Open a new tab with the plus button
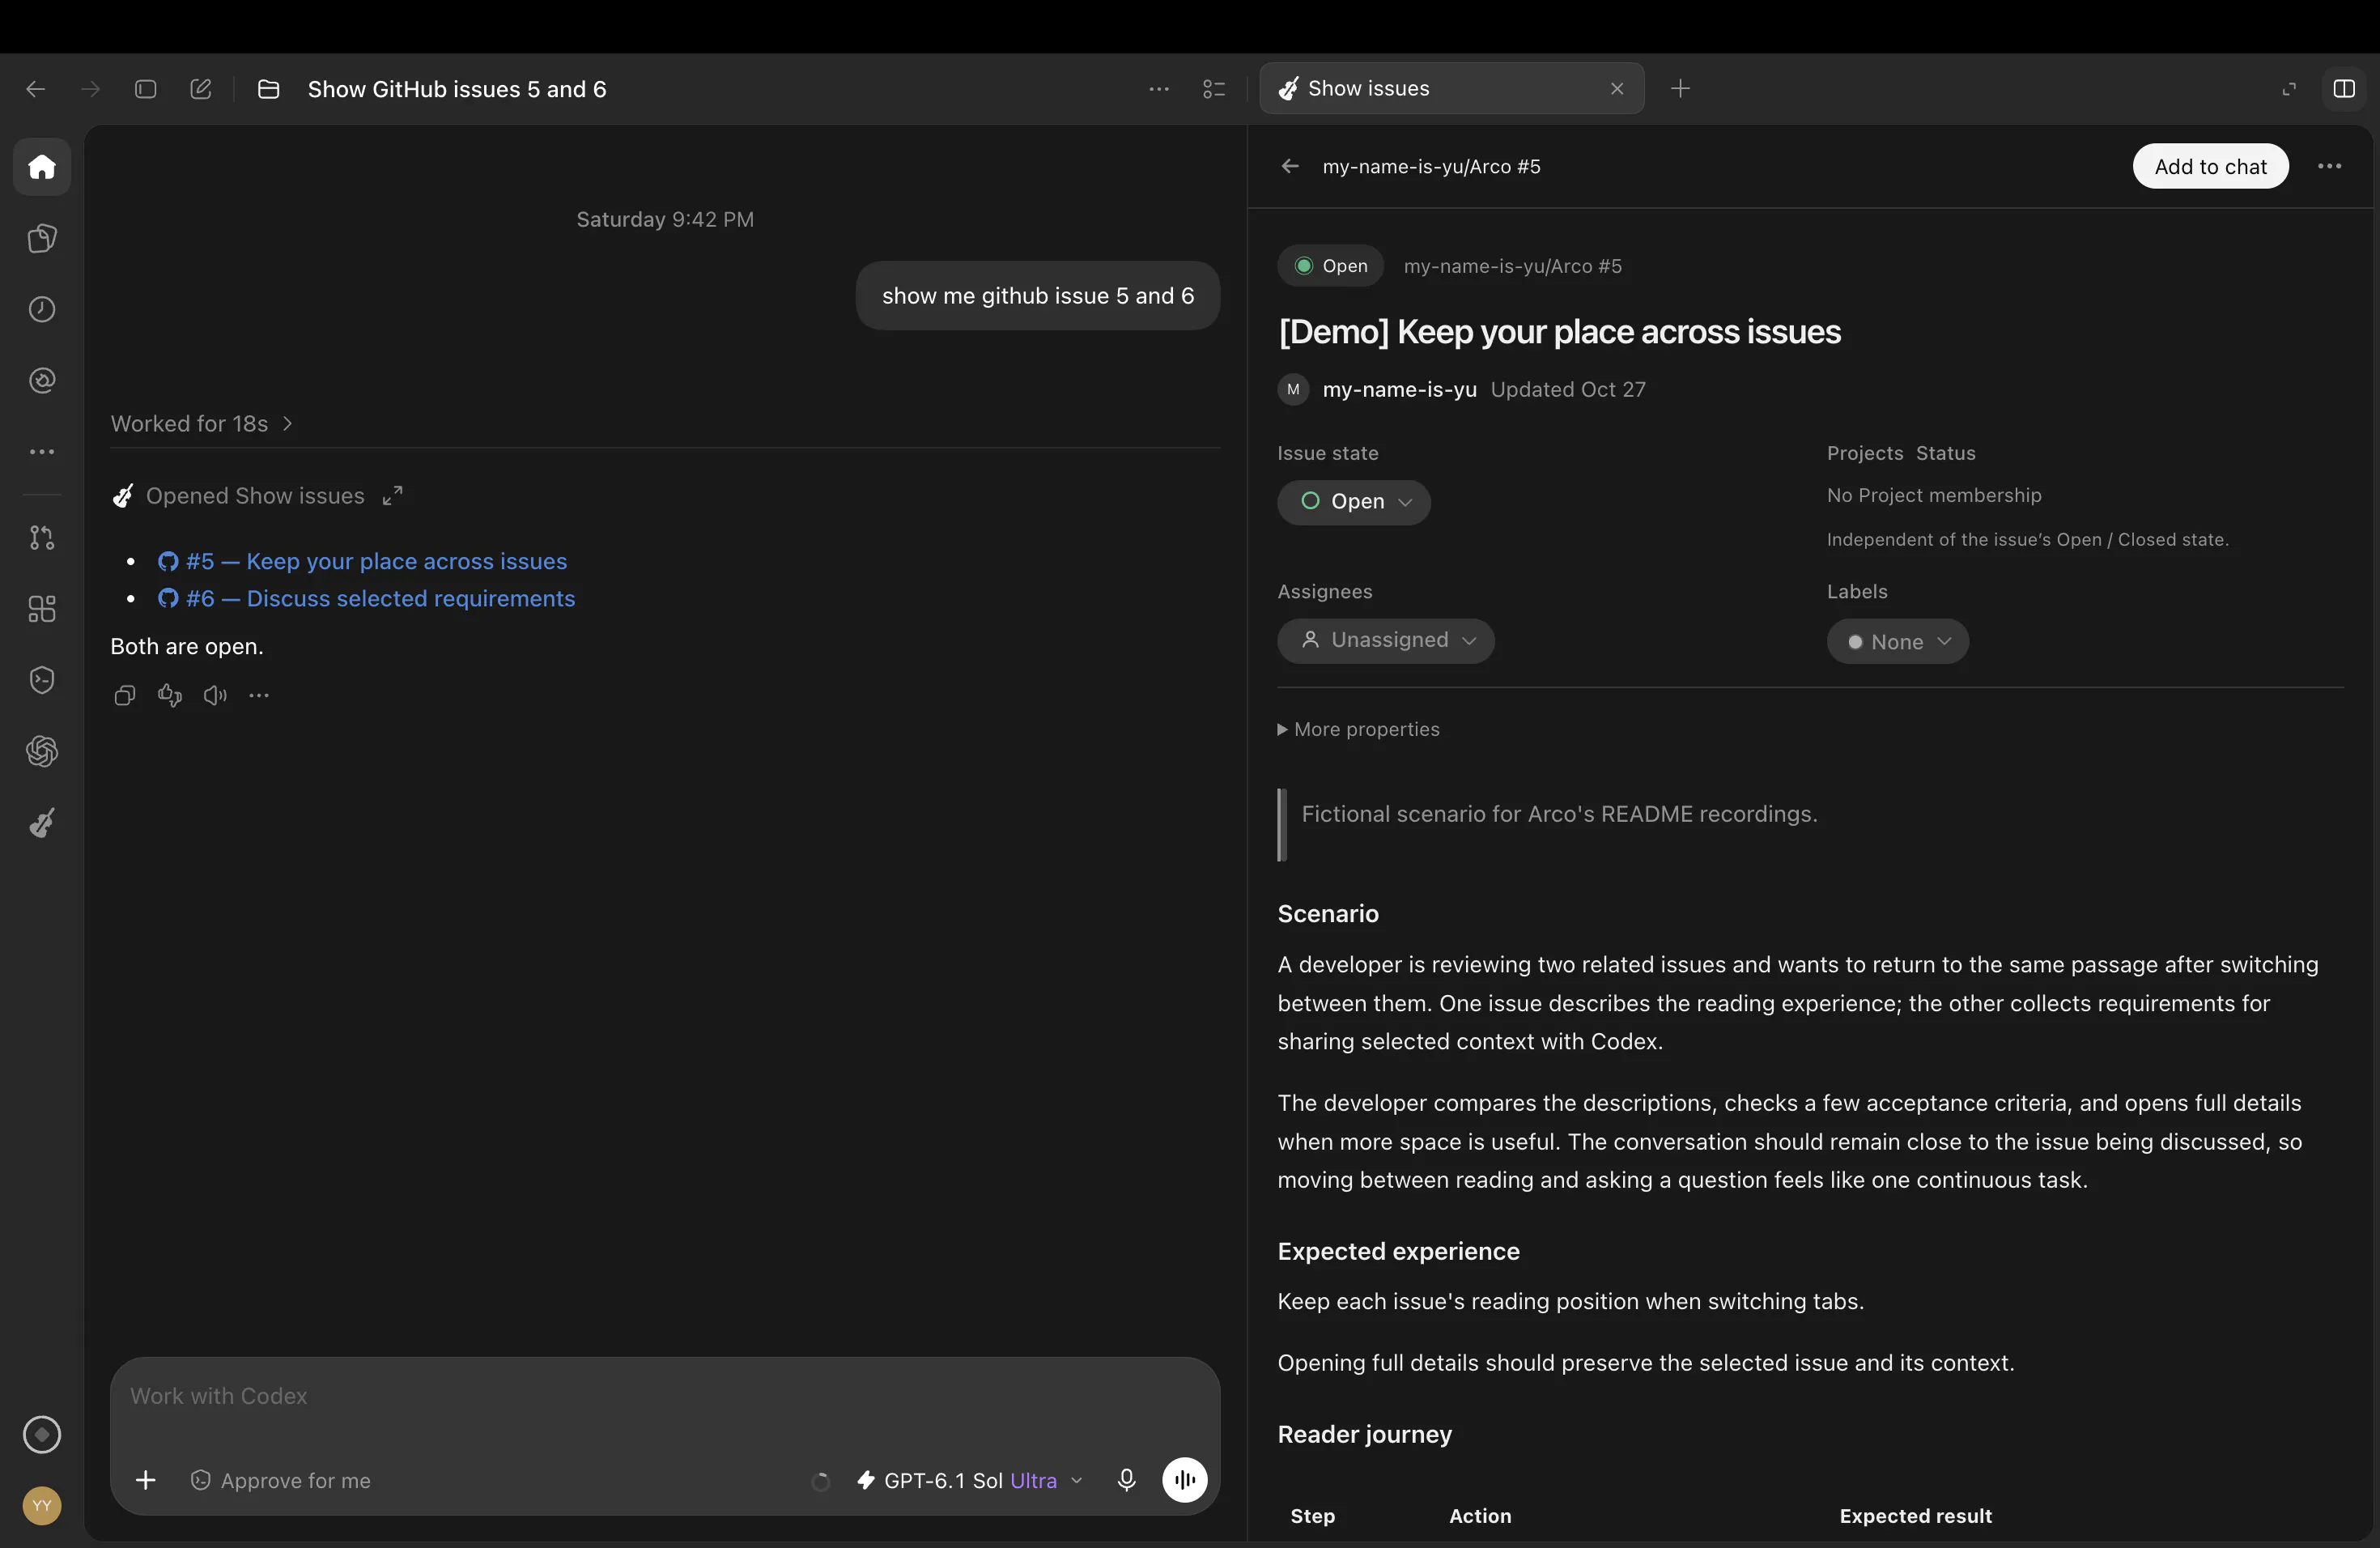 1680,88
